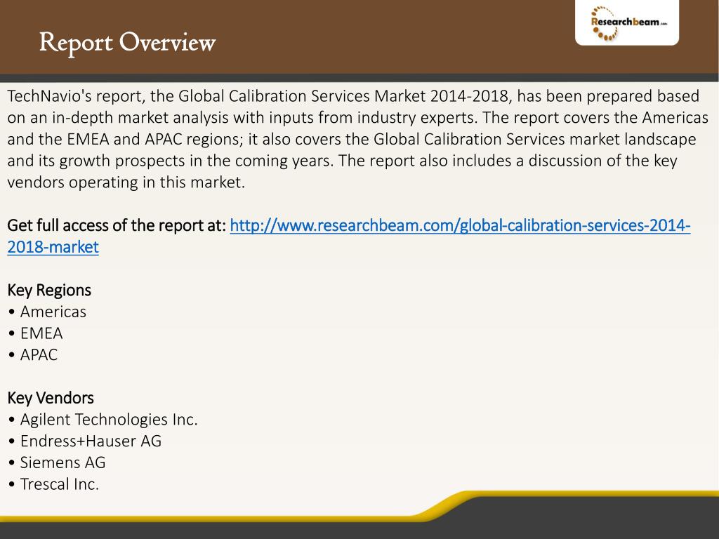The image size is (719, 539).
Task: Click the 'Key Vendors' heading
Action: pyautogui.click(x=51, y=398)
